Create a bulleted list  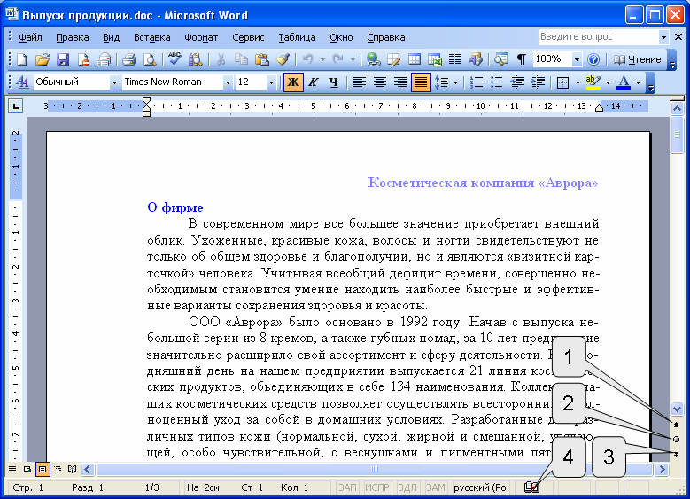(497, 82)
